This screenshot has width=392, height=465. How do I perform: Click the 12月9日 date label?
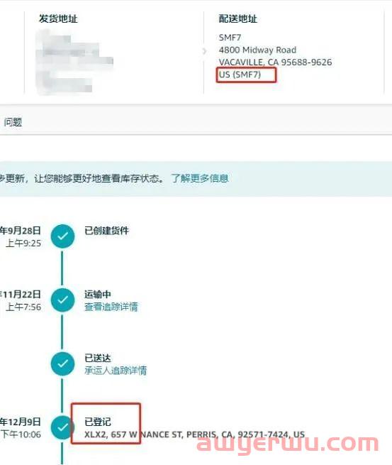(x=20, y=422)
